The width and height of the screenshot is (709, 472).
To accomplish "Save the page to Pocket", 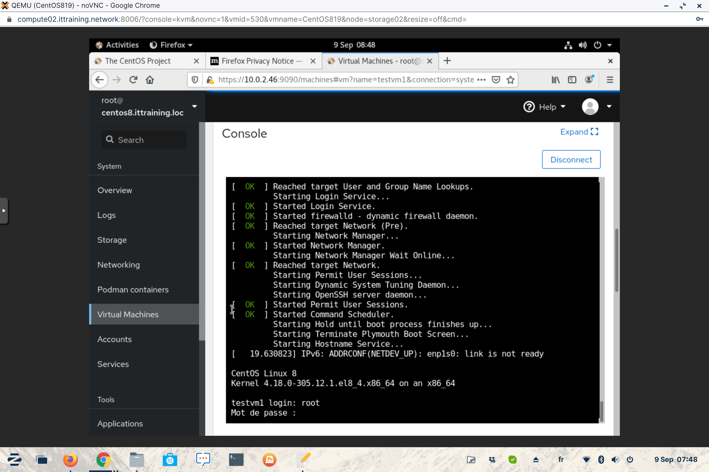I will click(496, 80).
